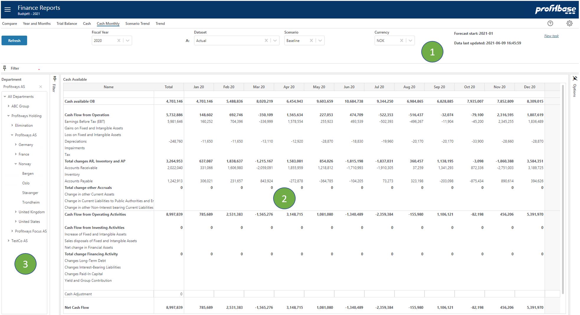The width and height of the screenshot is (580, 315).
Task: Clear the Fiscal Year 2020 selection
Action: (x=119, y=41)
